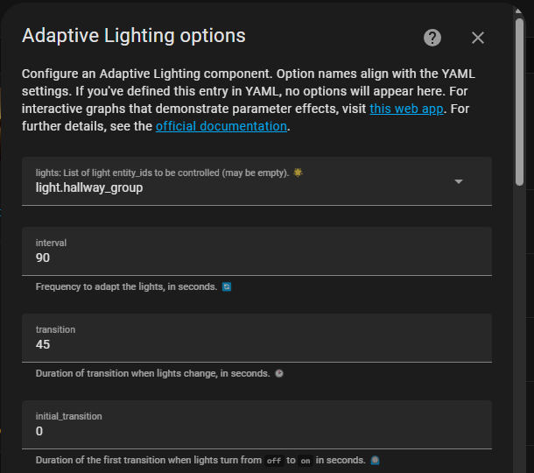Click the scrollbar up arrow
This screenshot has height=473, width=534.
pyautogui.click(x=518, y=11)
